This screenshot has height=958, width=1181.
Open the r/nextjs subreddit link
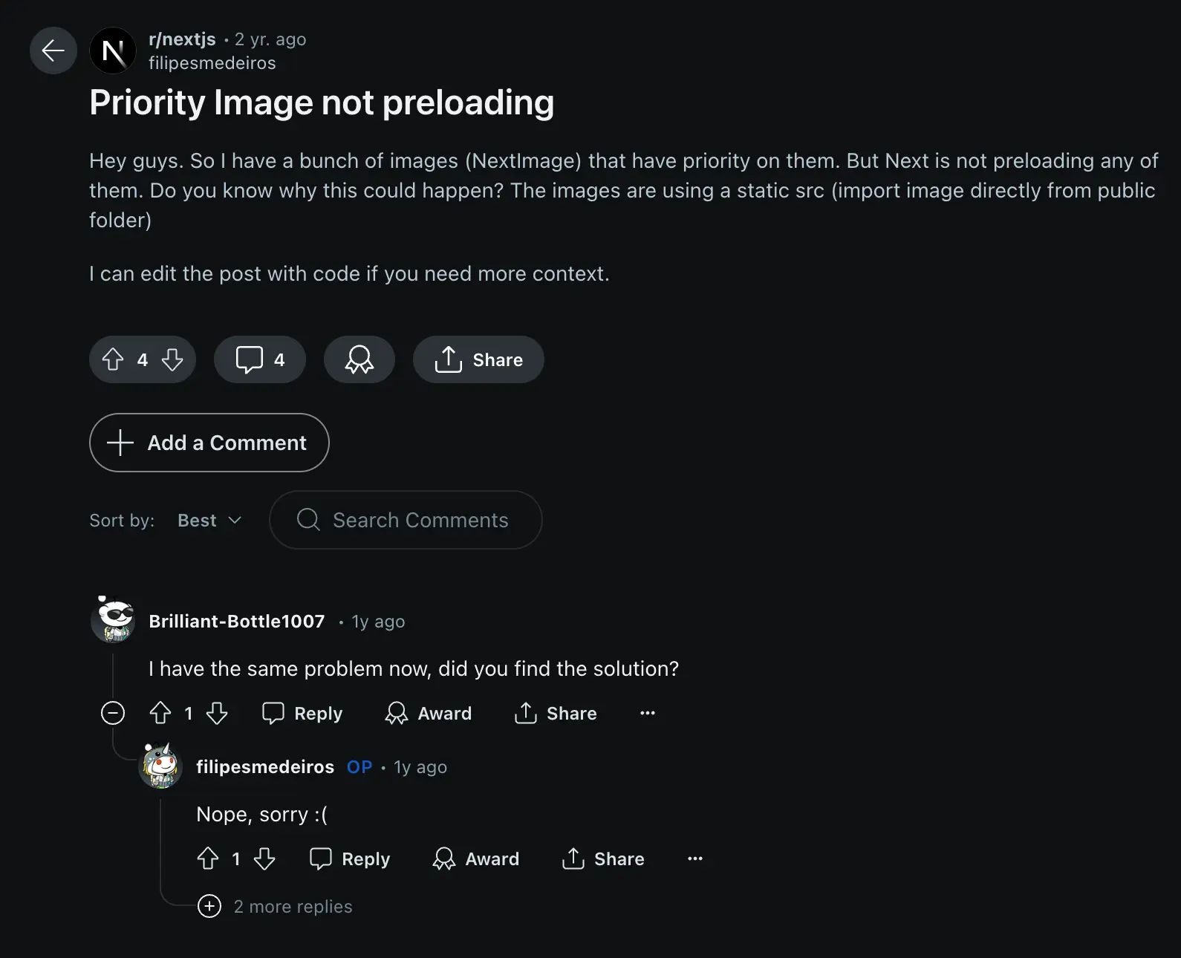point(182,39)
